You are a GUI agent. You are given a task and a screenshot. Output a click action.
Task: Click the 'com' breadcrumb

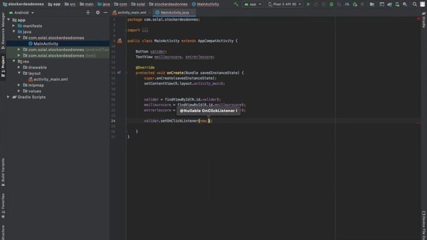click(121, 4)
